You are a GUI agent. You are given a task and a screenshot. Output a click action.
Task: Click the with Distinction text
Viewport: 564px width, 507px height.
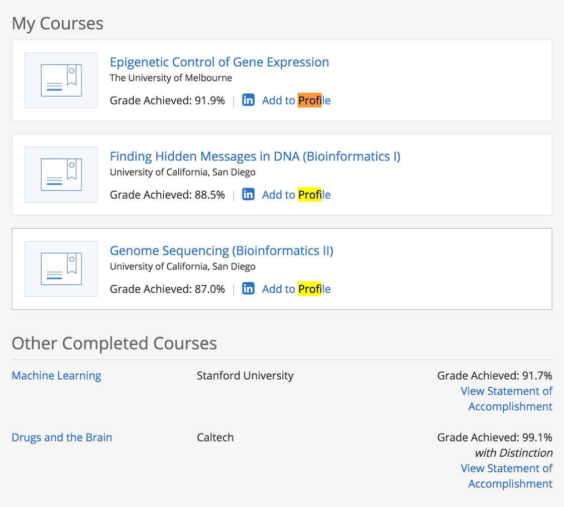[x=514, y=453]
